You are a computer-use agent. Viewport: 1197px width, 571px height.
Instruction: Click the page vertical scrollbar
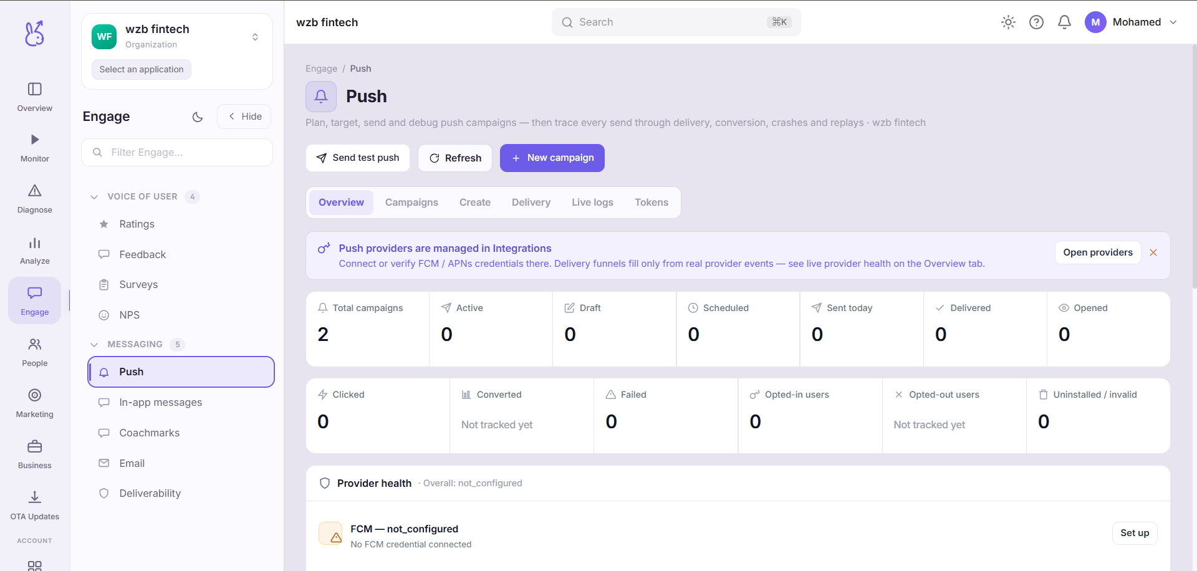coord(1194,165)
